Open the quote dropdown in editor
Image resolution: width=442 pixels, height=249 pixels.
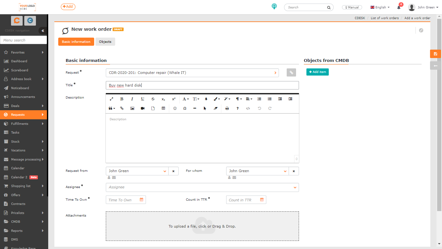coord(112,108)
